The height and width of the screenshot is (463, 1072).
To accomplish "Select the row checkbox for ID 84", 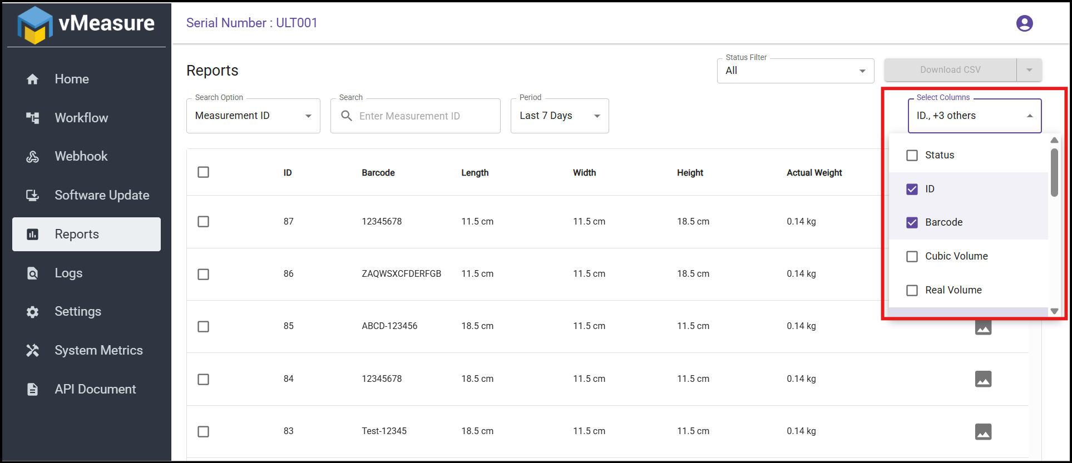I will tap(204, 379).
